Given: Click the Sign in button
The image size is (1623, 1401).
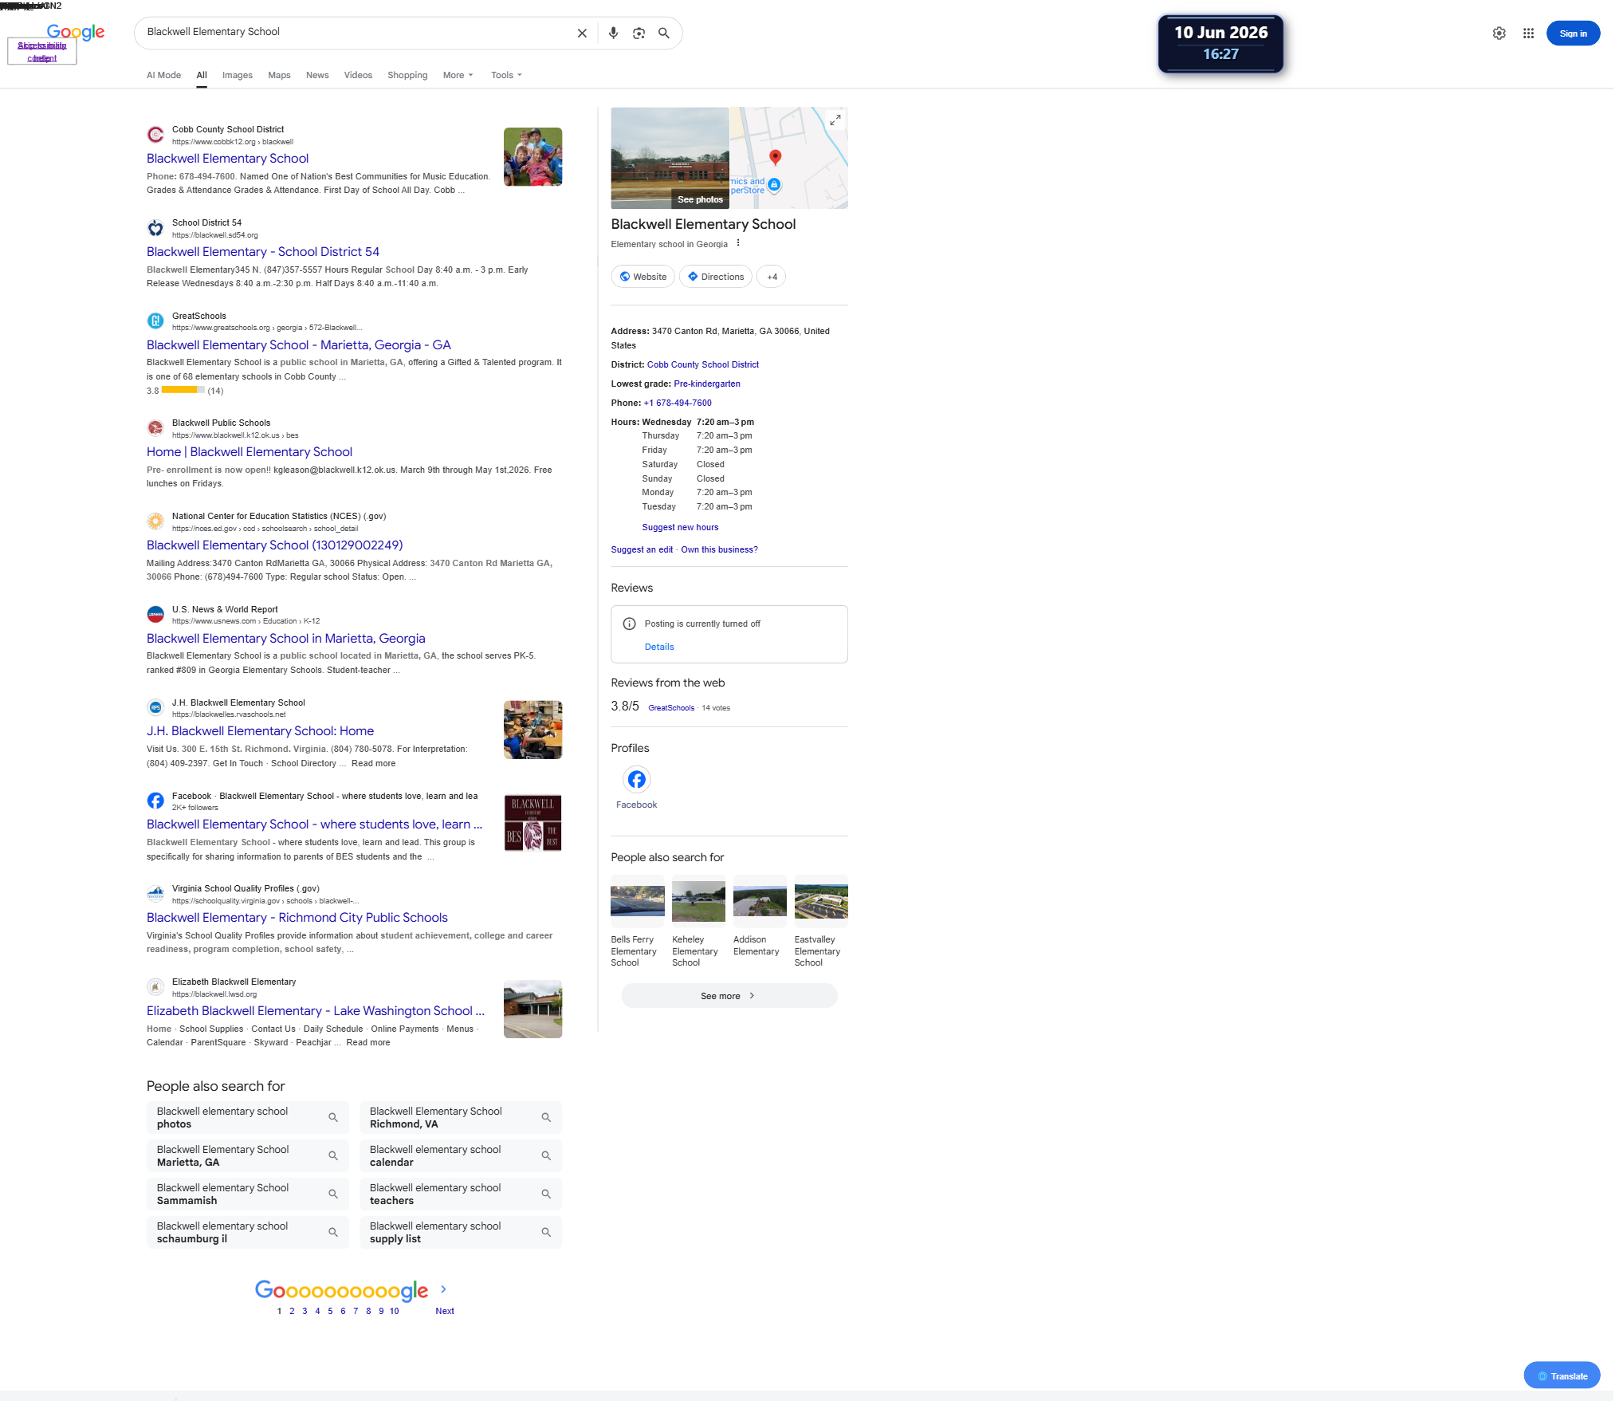Looking at the screenshot, I should tap(1573, 33).
